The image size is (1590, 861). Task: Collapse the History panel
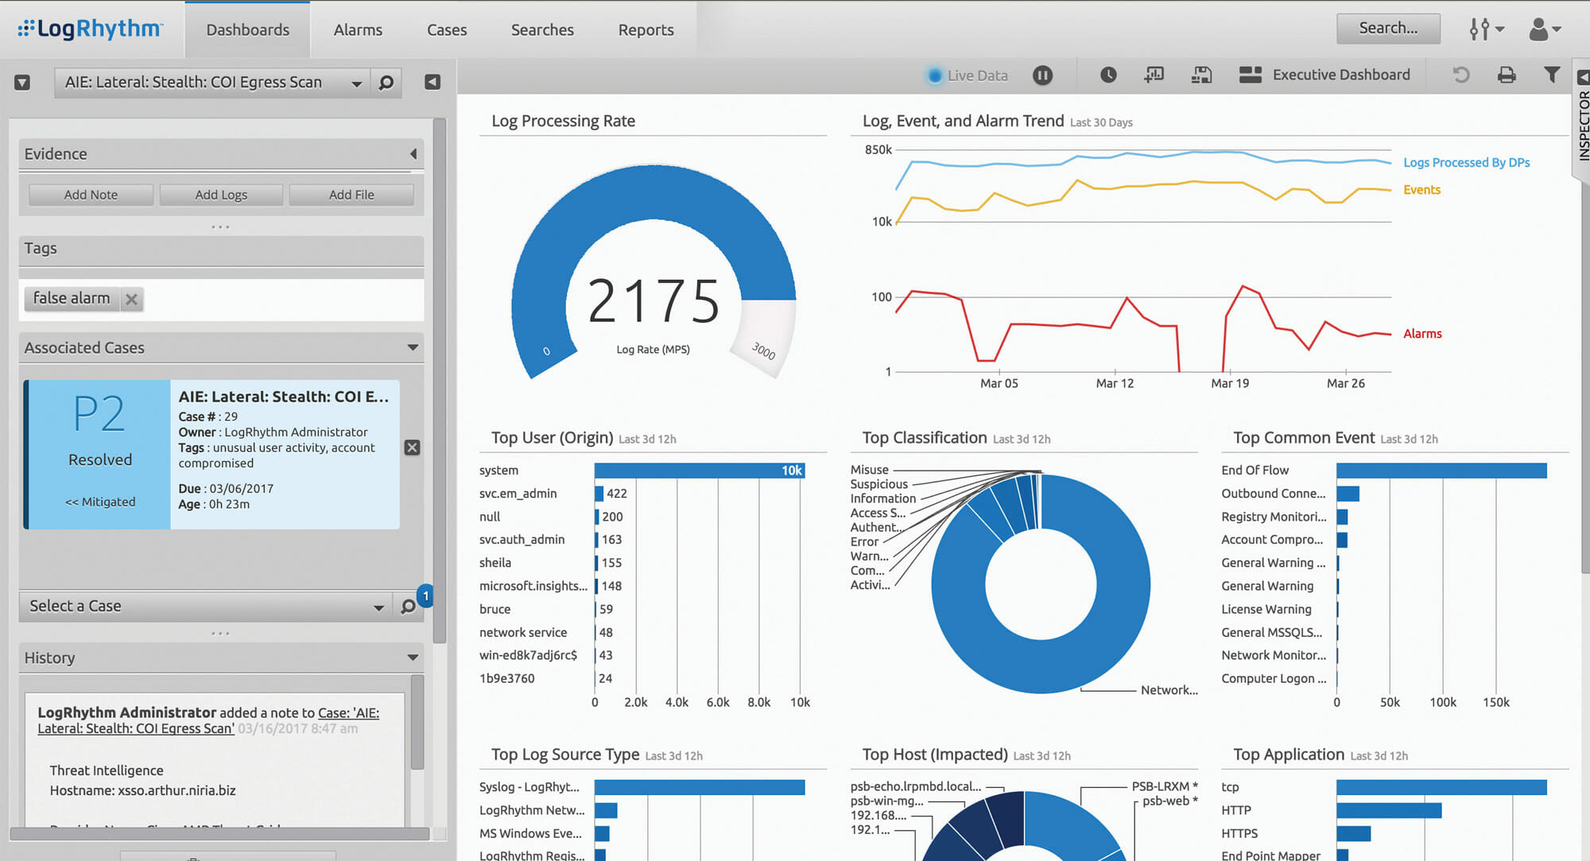pos(412,657)
